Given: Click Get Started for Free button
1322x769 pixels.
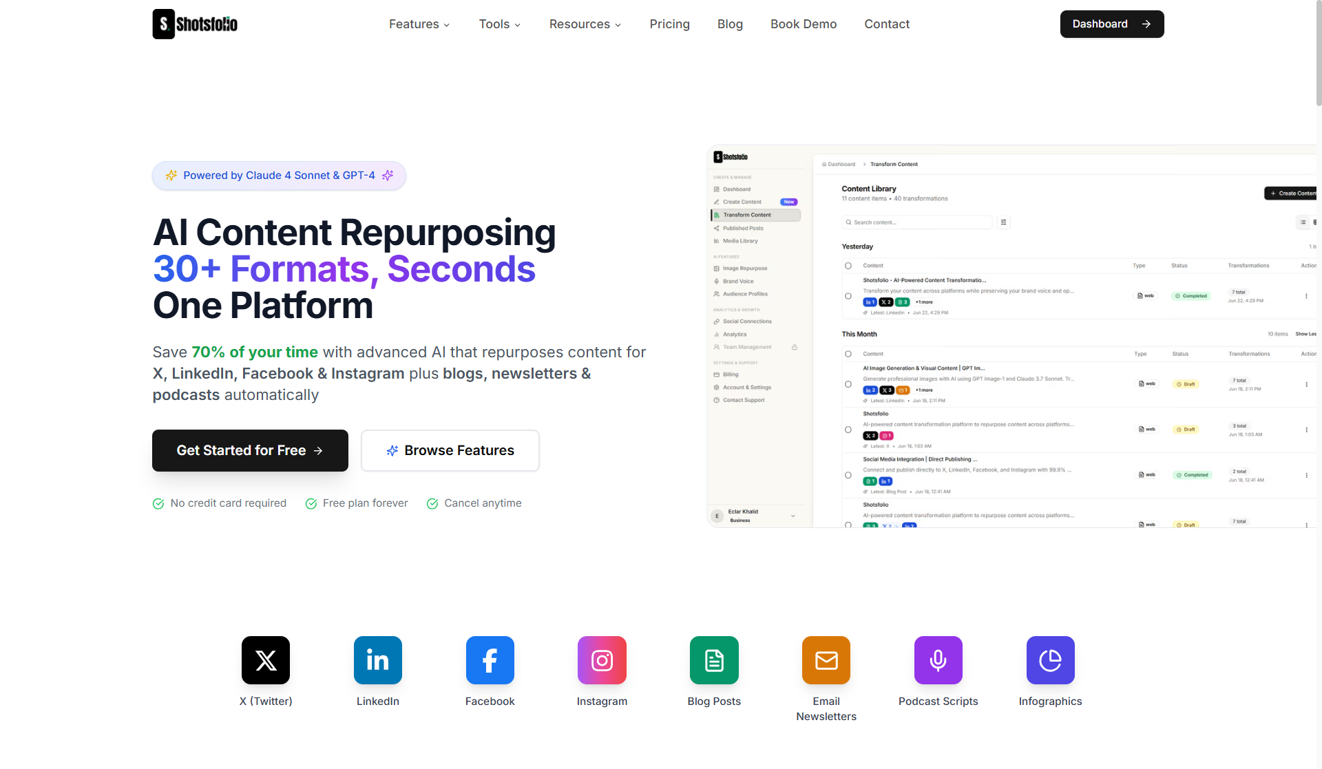Looking at the screenshot, I should (250, 450).
